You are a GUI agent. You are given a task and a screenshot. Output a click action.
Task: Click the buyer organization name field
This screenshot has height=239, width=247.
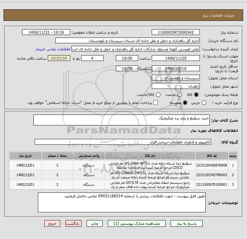(128, 41)
